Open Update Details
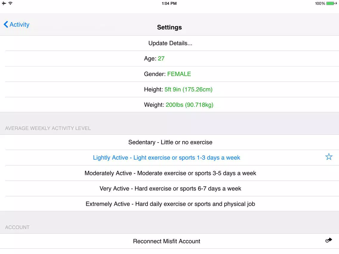The height and width of the screenshot is (254, 339). (x=169, y=43)
